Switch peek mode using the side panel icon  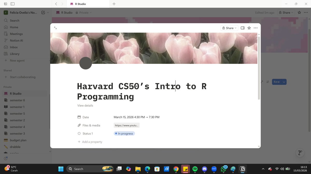(243, 28)
